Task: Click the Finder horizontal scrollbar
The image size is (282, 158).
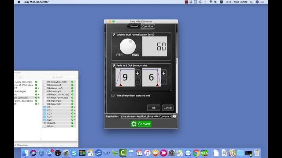Action: 46,142
